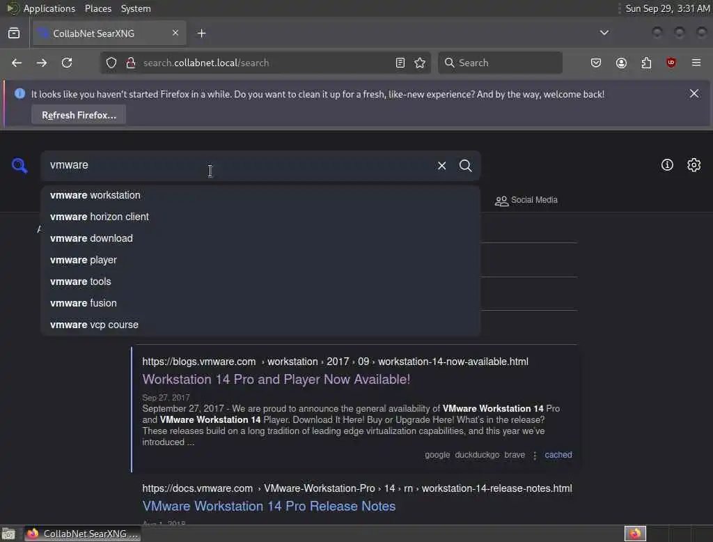Screen dimensions: 713x542
Task: Close the CollabNet SearXNG tab
Action: tap(175, 33)
